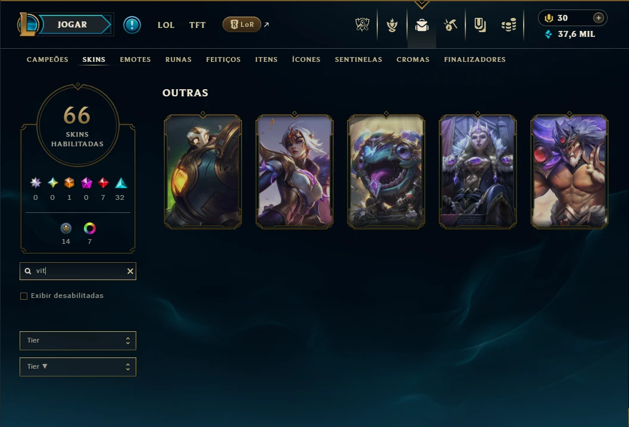Image resolution: width=629 pixels, height=427 pixels.
Task: Switch to the Campeões tab
Action: coord(48,59)
